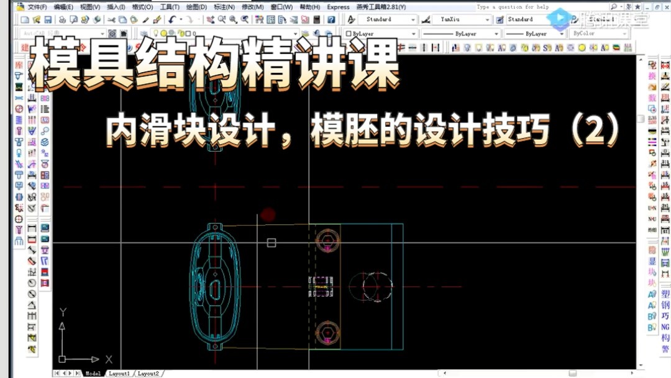The image size is (671, 378).
Task: Toggle the layer freeze icon
Action: (x=163, y=33)
